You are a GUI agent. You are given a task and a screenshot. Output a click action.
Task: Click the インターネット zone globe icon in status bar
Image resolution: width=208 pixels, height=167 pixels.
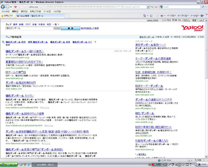[x=159, y=160]
